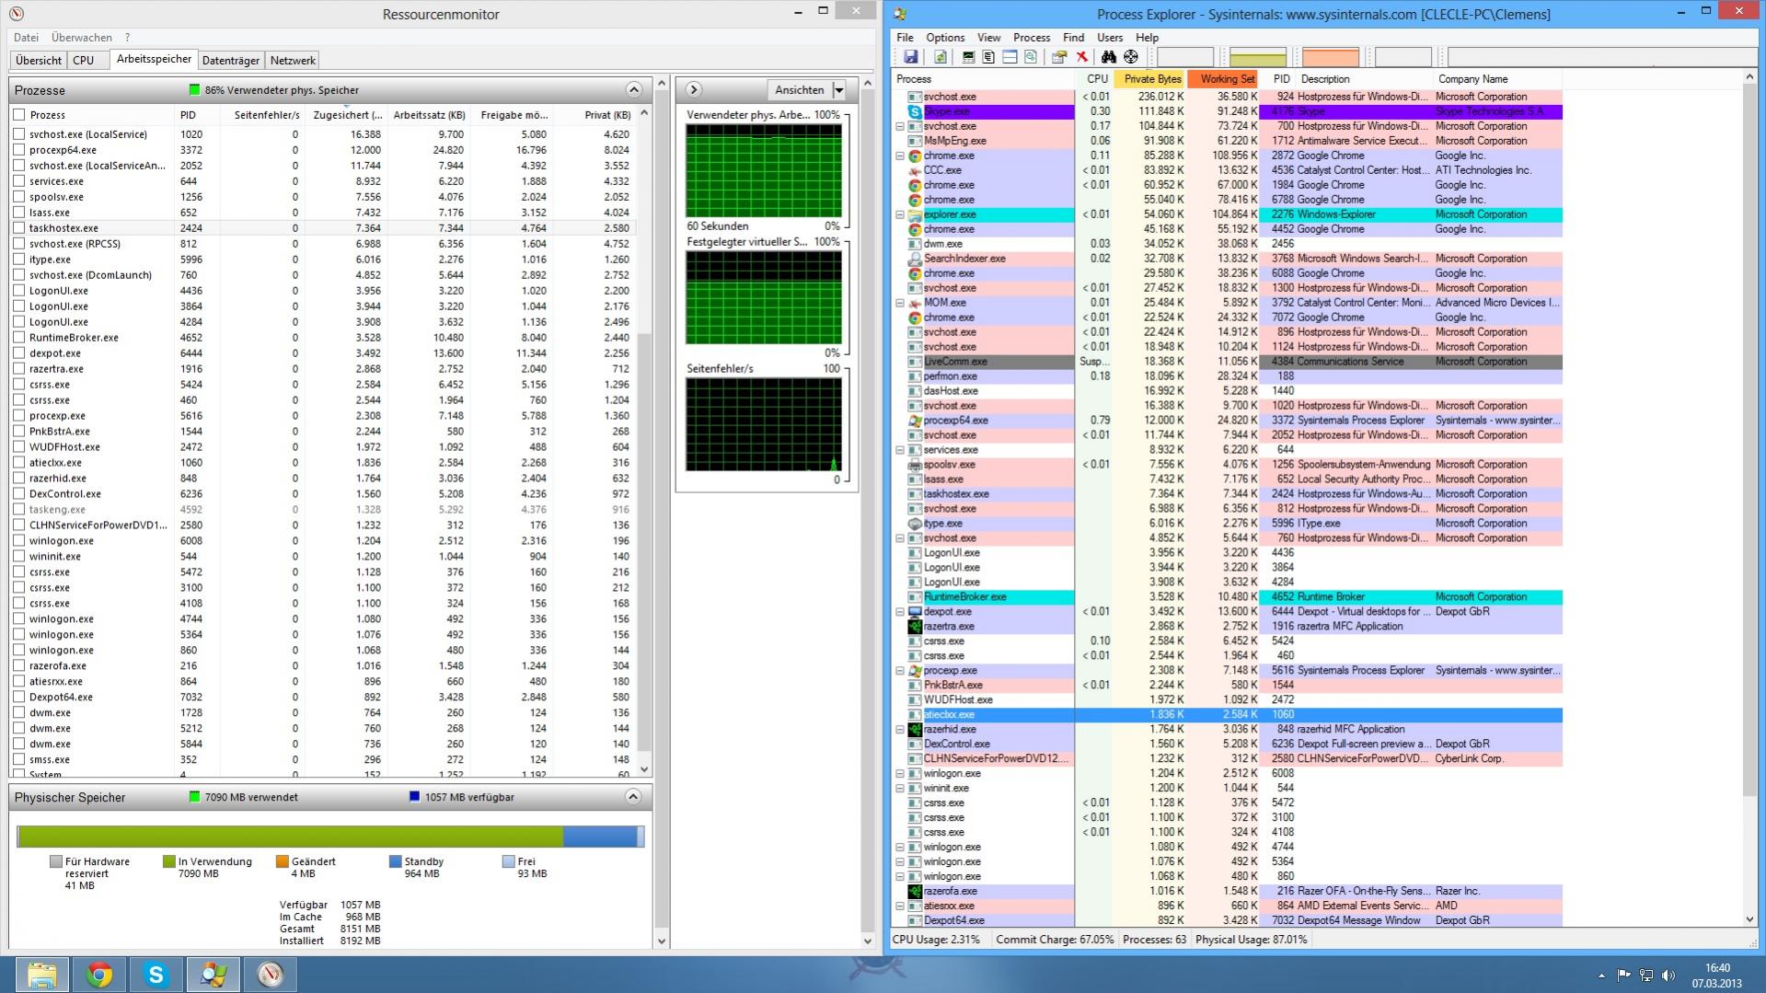Switch to Resource Monitor taskbar icon
Screen dimensions: 1766x993
click(270, 975)
